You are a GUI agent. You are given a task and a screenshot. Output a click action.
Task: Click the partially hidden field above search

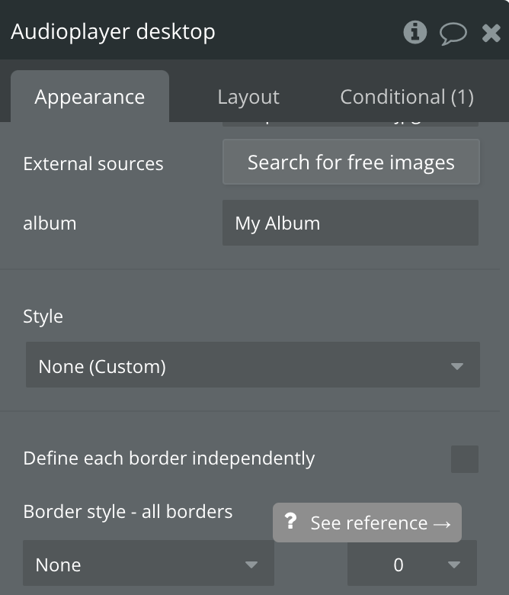pos(351,124)
